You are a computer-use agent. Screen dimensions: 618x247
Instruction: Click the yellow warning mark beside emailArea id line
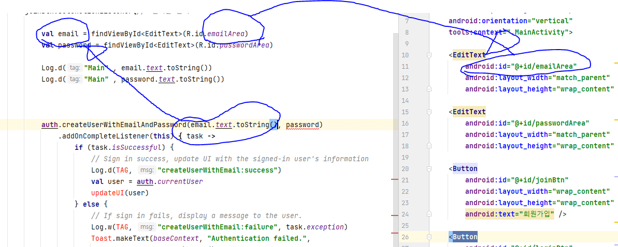point(615,63)
